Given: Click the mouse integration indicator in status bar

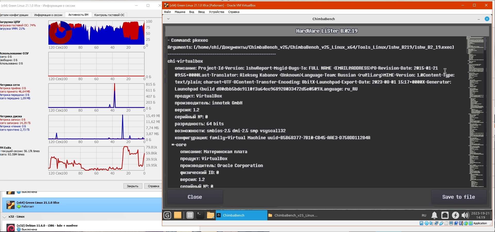Looking at the screenshot, I should pos(466,223).
